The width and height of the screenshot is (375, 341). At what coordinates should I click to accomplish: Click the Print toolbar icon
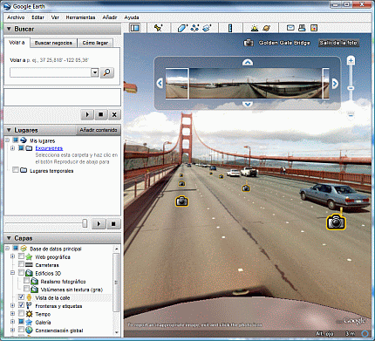click(x=302, y=28)
